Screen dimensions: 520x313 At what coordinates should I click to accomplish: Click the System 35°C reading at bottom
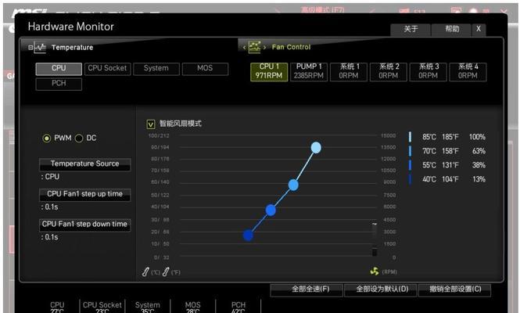click(x=148, y=308)
